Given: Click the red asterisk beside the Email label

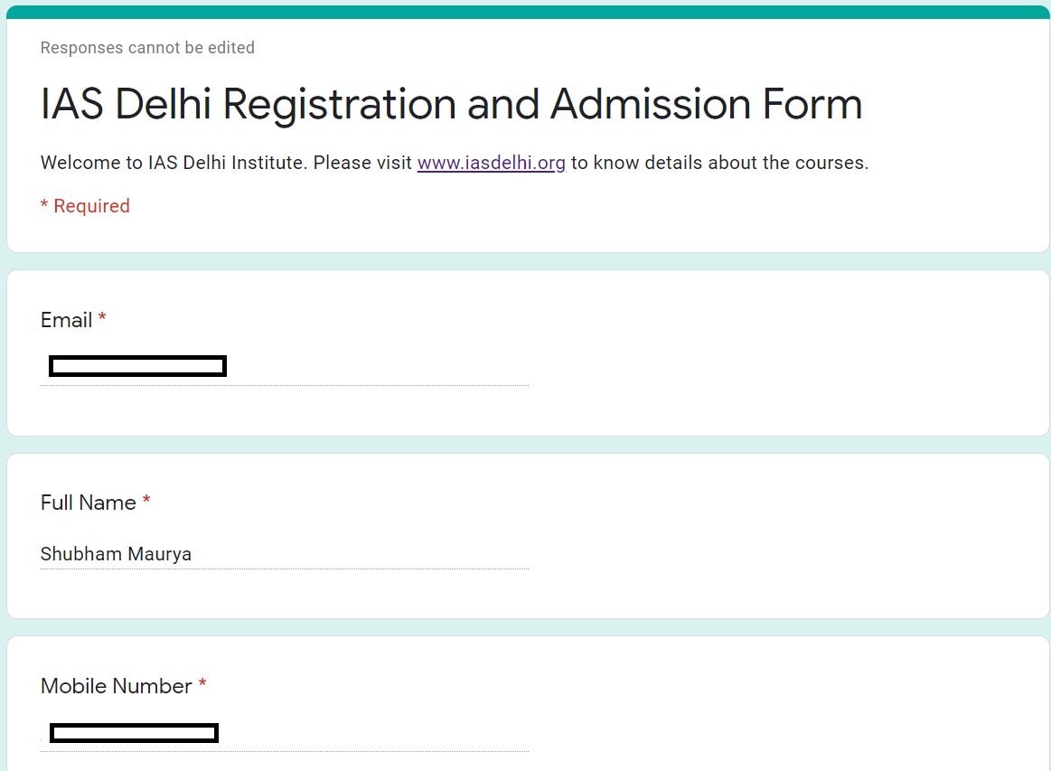Looking at the screenshot, I should click(x=103, y=318).
